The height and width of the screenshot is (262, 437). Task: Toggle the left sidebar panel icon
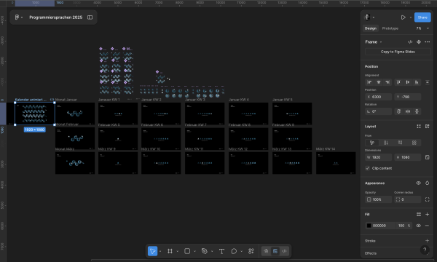pyautogui.click(x=90, y=17)
